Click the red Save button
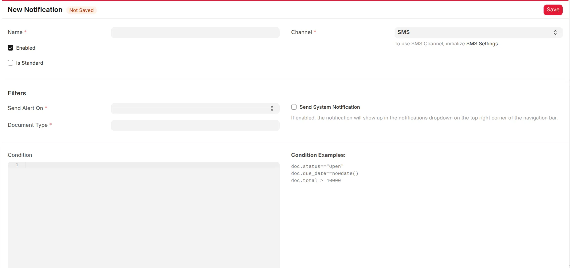 [x=552, y=10]
